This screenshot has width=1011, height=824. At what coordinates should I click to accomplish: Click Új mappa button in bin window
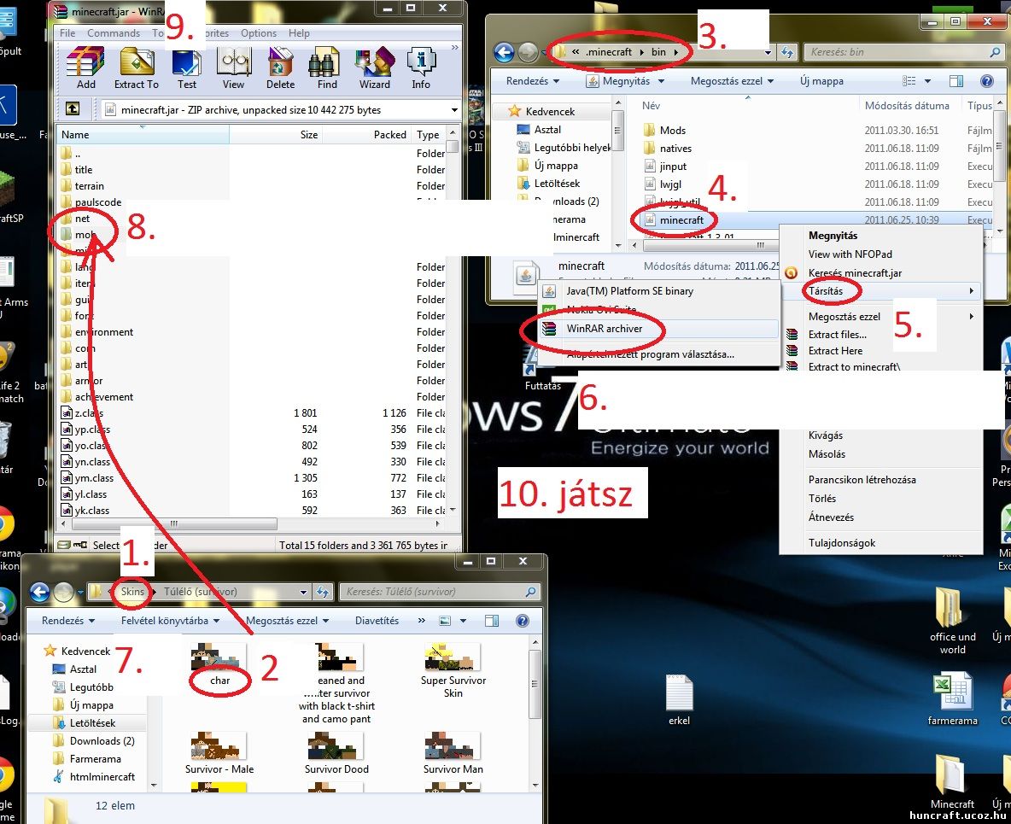point(821,80)
